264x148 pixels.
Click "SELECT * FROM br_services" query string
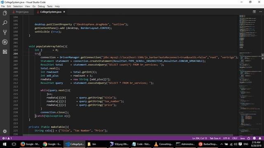click(x=129, y=83)
